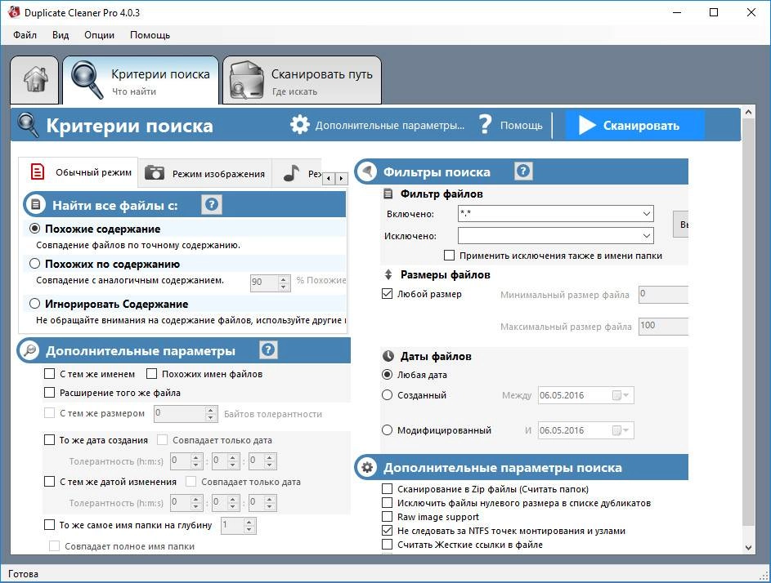This screenshot has height=583, width=771.
Task: Expand the Исключено filter dropdown
Action: (647, 236)
